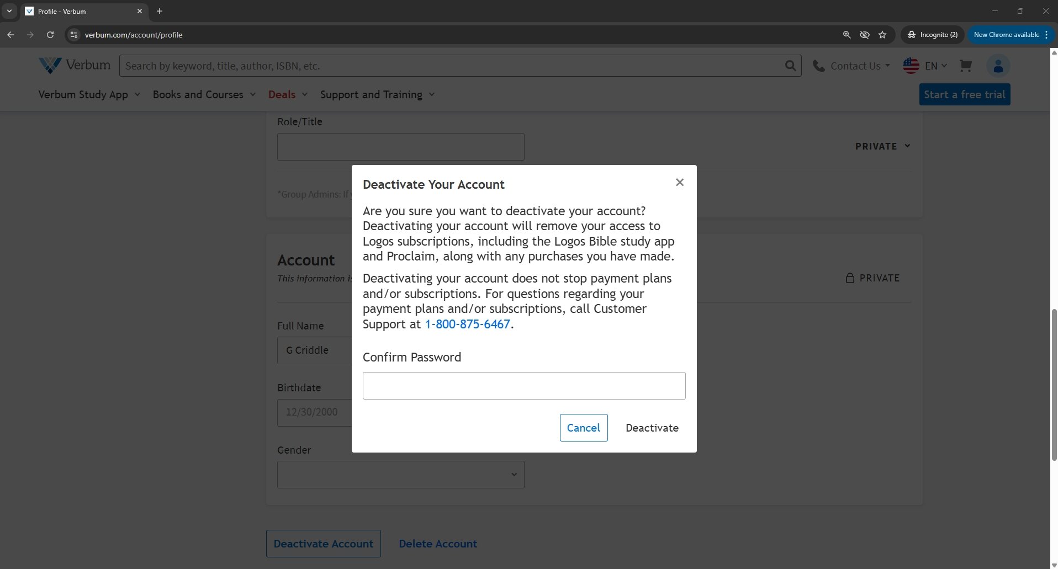
Task: Click the Full Name field
Action: point(314,350)
